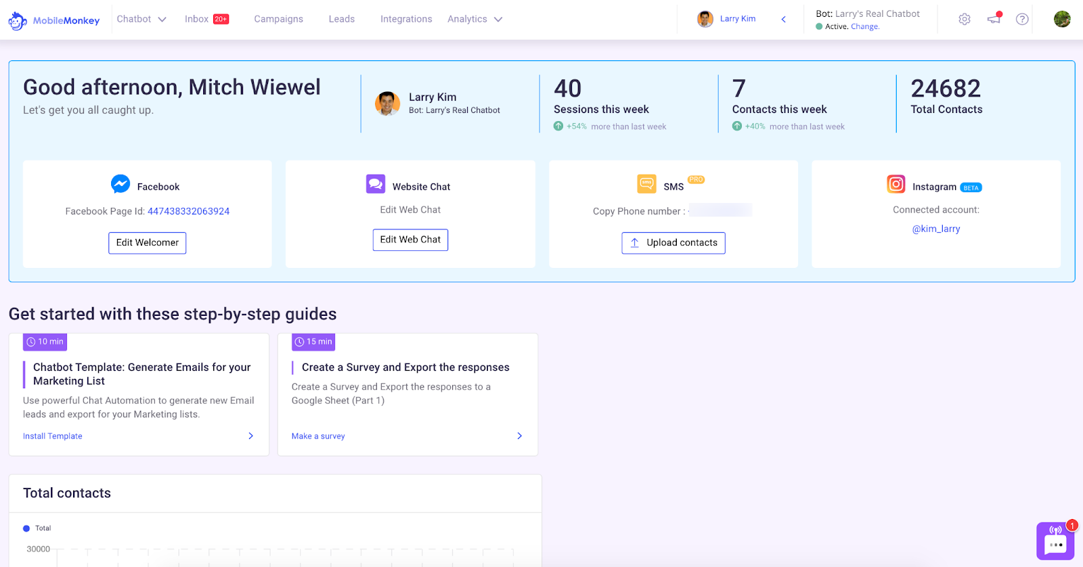Click the Edit Welcomer button
This screenshot has width=1083, height=567.
147,243
